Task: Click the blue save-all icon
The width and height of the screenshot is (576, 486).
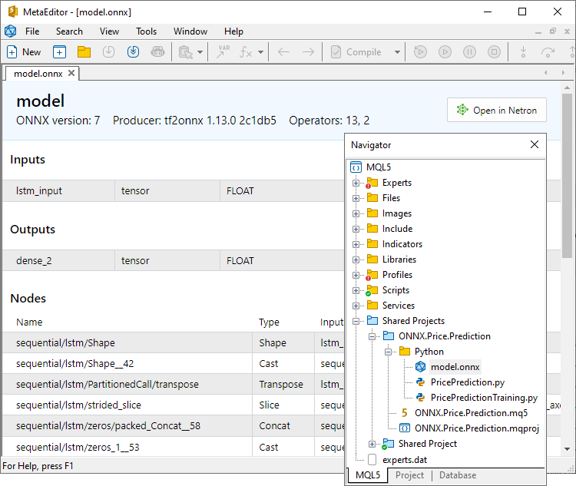Action: 134,52
